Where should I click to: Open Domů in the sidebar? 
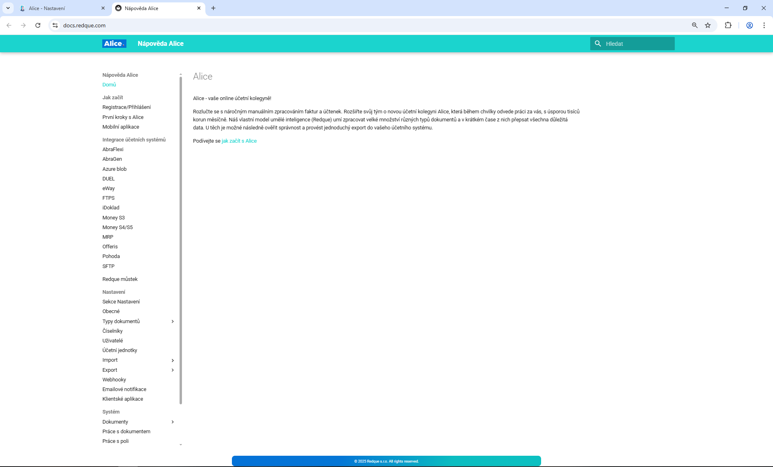pos(109,85)
